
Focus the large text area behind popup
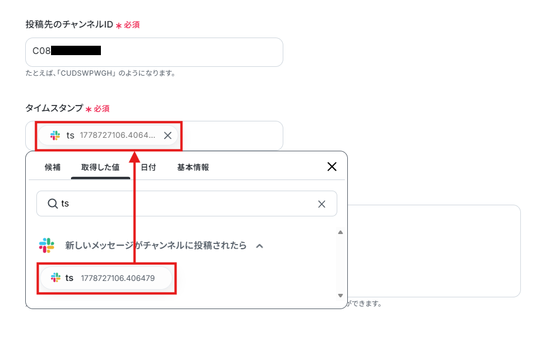pos(434,251)
